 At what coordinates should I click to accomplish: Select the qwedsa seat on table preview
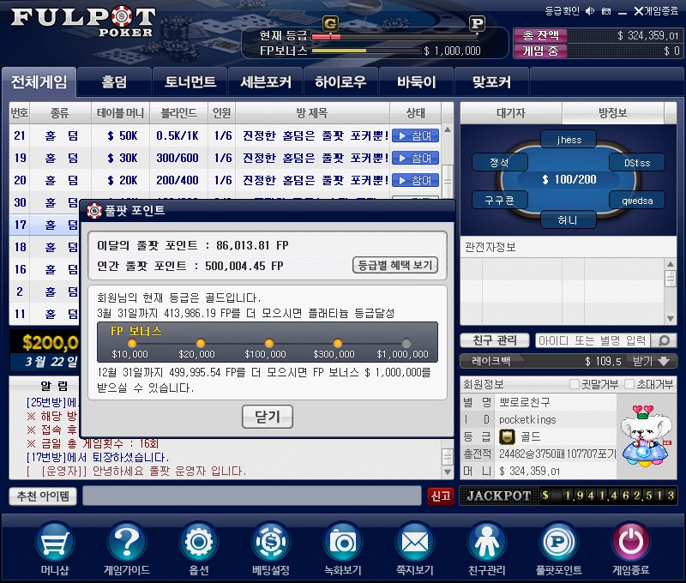coord(637,201)
